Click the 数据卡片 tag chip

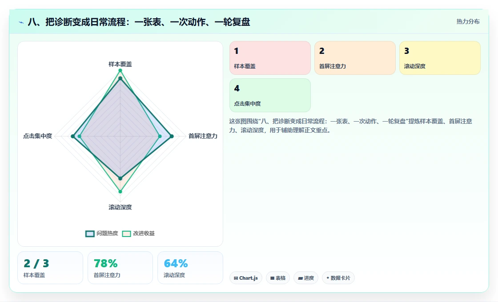point(338,278)
